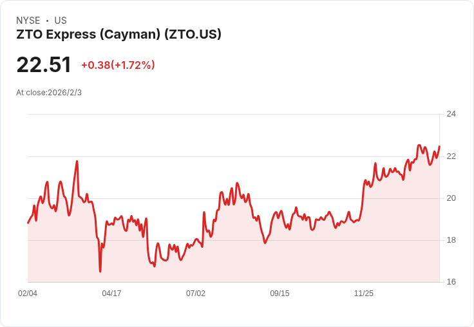The image size is (474, 327).
Task: Click the NYSE exchange label
Action: [28, 21]
